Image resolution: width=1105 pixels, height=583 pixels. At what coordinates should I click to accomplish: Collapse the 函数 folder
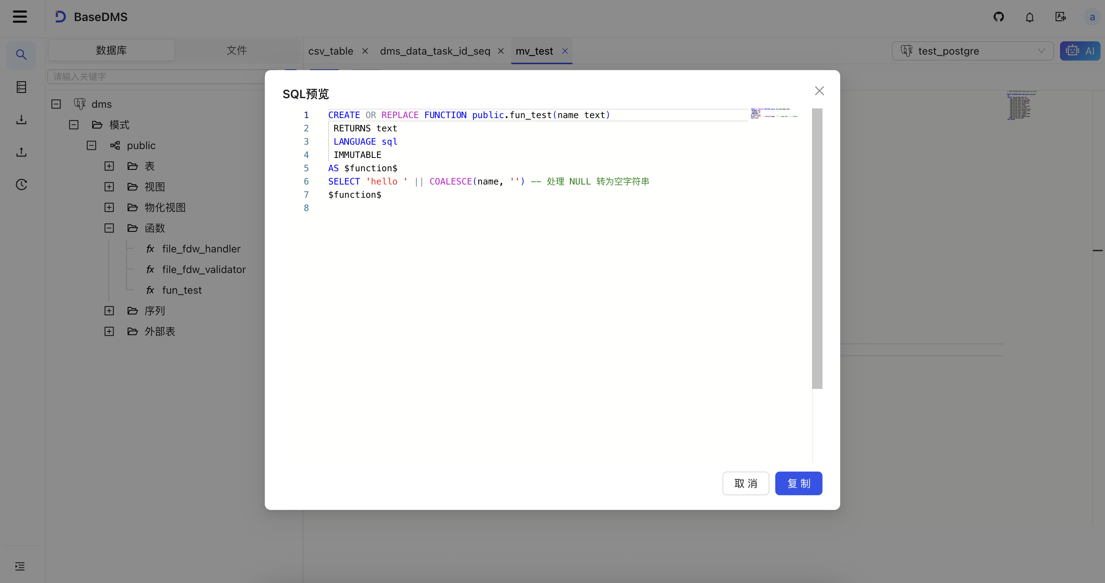point(110,228)
